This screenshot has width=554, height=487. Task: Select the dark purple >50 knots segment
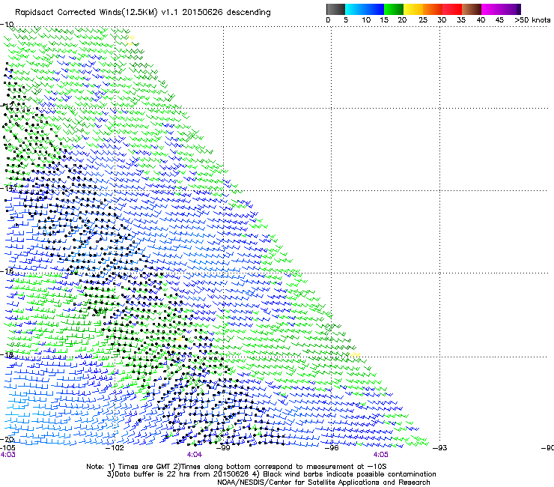pos(519,9)
